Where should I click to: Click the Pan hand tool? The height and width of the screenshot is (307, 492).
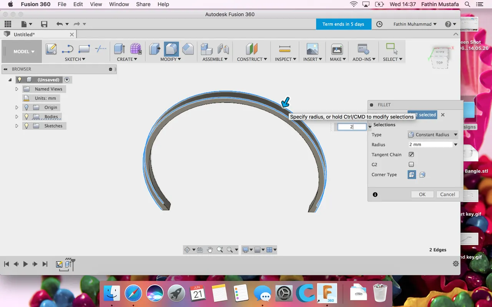click(x=210, y=250)
